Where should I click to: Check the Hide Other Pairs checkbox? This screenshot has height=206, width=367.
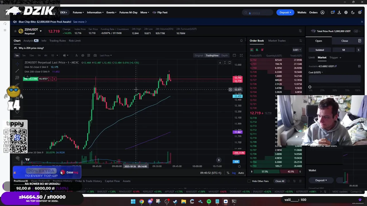point(249,181)
